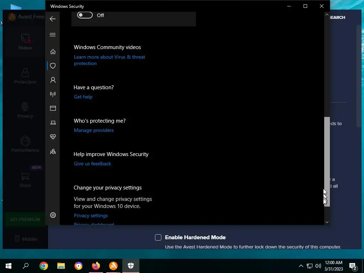Open Virus & threat protection shield icon
This screenshot has height=273, width=364.
53,66
